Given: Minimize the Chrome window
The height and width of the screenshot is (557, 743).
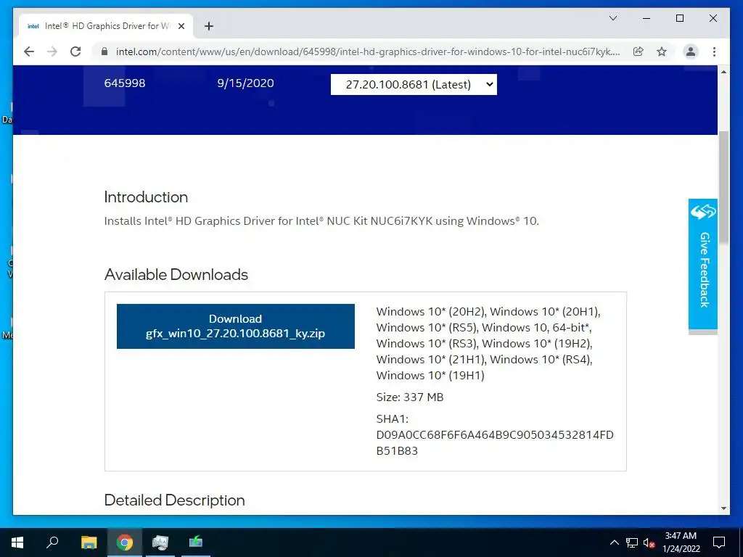Looking at the screenshot, I should pos(646,18).
